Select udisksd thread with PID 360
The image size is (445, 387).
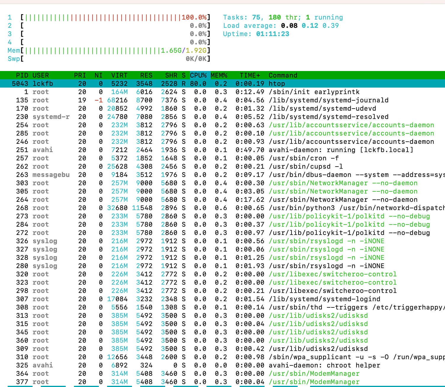(x=222, y=341)
